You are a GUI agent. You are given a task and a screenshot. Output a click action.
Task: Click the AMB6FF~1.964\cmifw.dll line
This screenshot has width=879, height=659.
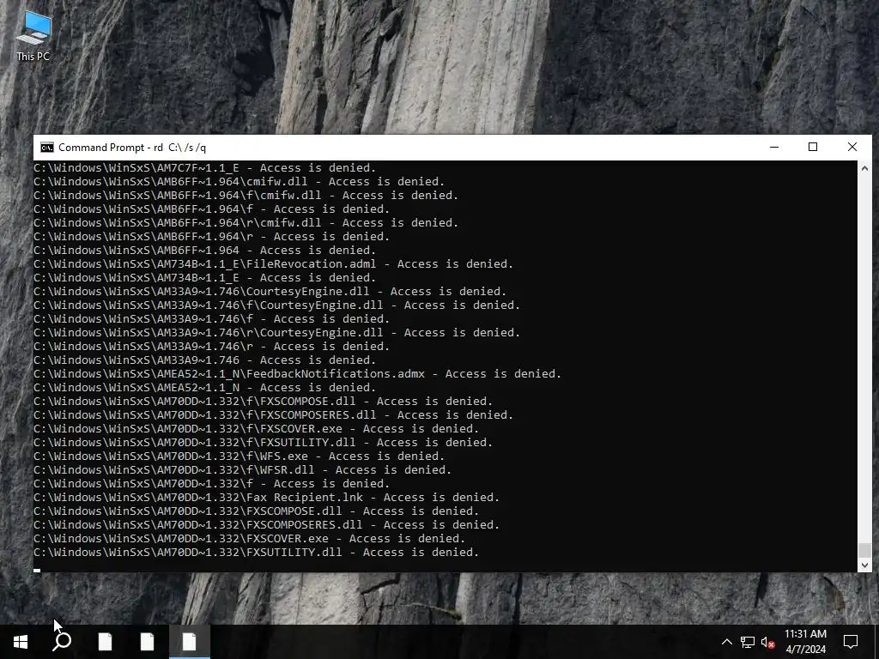pyautogui.click(x=239, y=182)
